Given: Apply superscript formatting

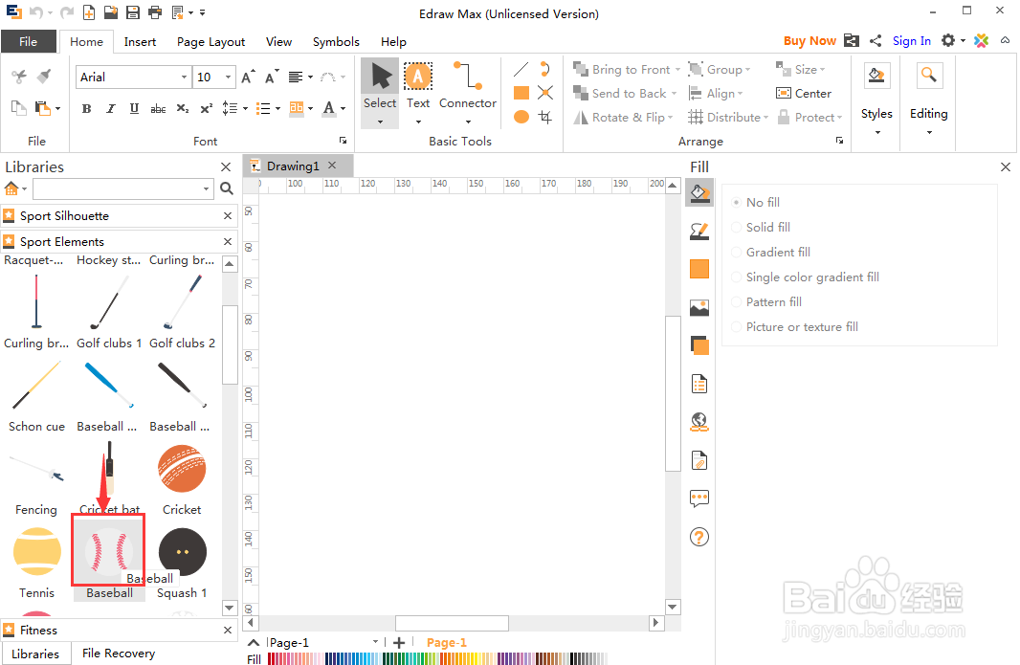Looking at the screenshot, I should coord(207,109).
